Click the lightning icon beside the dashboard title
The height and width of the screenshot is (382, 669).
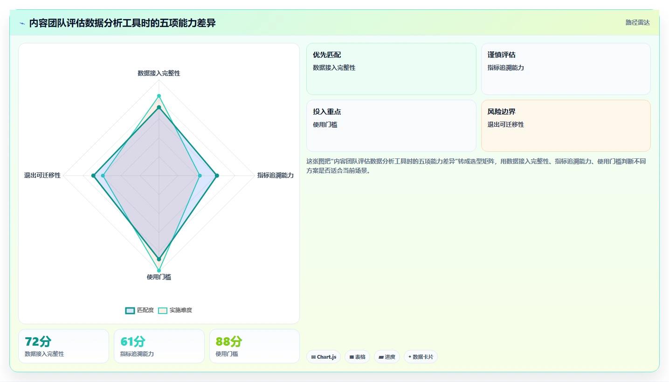[22, 23]
